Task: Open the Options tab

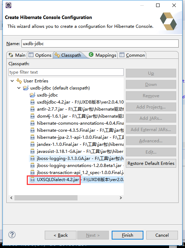Action: [x=40, y=55]
